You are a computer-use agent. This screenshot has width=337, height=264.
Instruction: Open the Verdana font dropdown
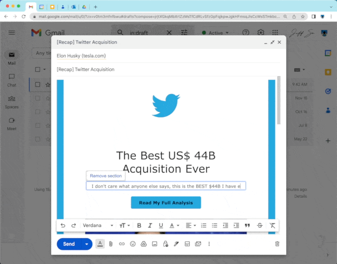pos(98,225)
